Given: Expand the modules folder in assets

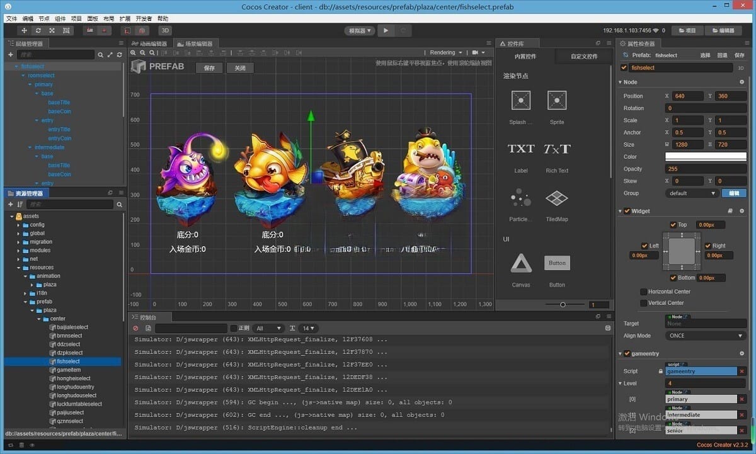Looking at the screenshot, I should pos(18,251).
